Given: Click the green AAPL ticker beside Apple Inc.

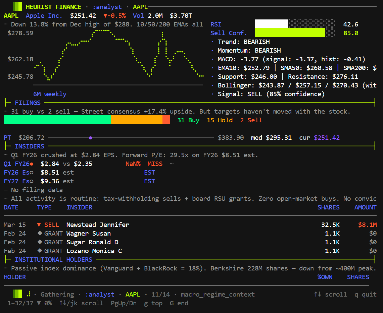Looking at the screenshot, I should pyautogui.click(x=11, y=16).
